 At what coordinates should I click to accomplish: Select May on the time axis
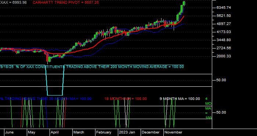32,132
